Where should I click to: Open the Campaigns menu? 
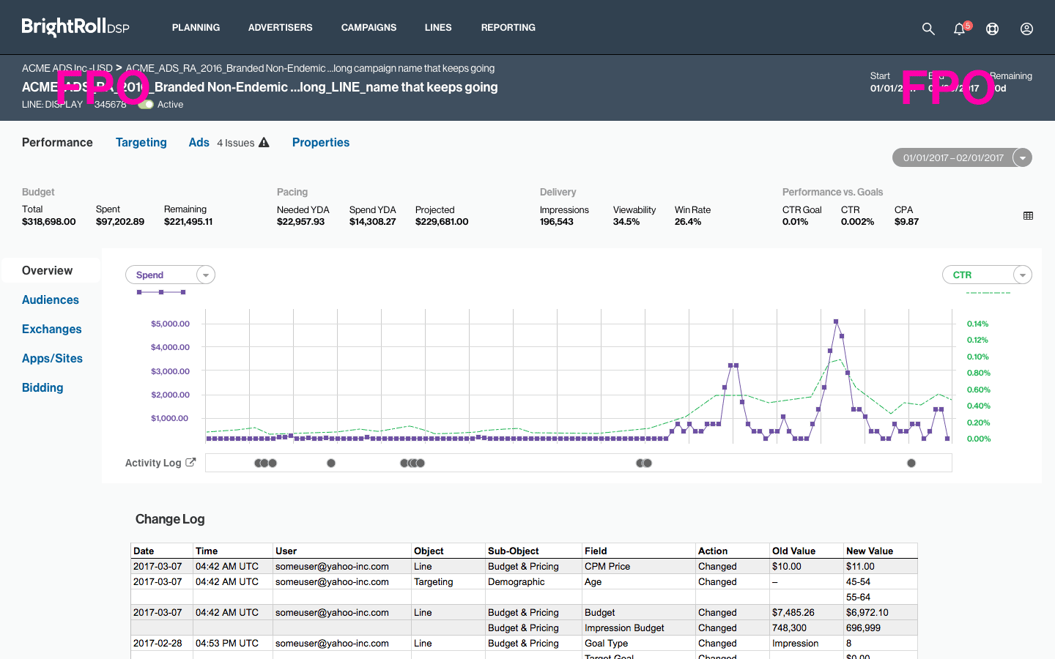369,28
